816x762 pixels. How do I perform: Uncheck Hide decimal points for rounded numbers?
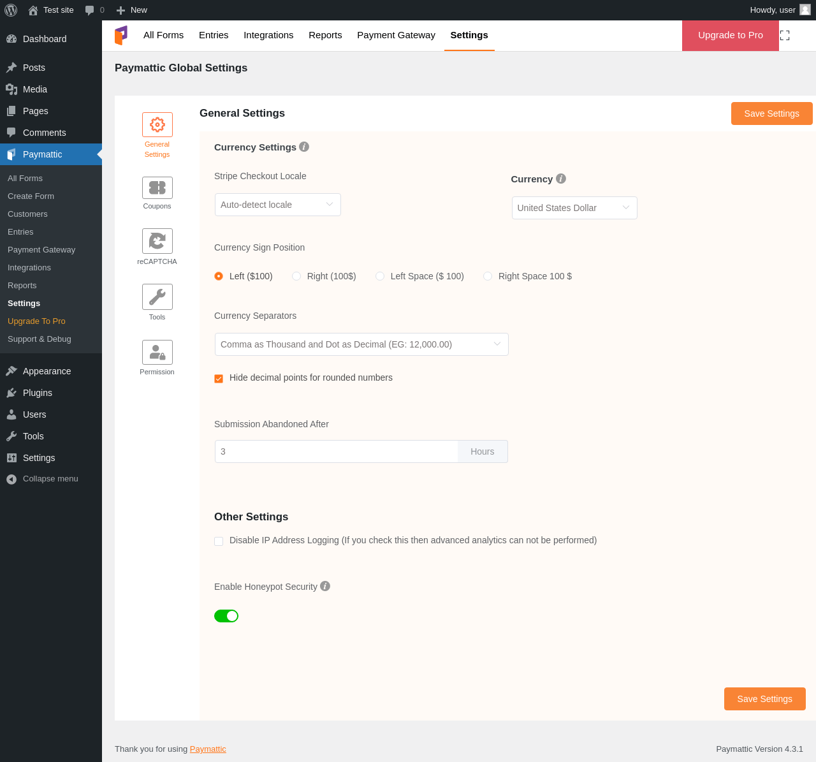[x=219, y=379]
